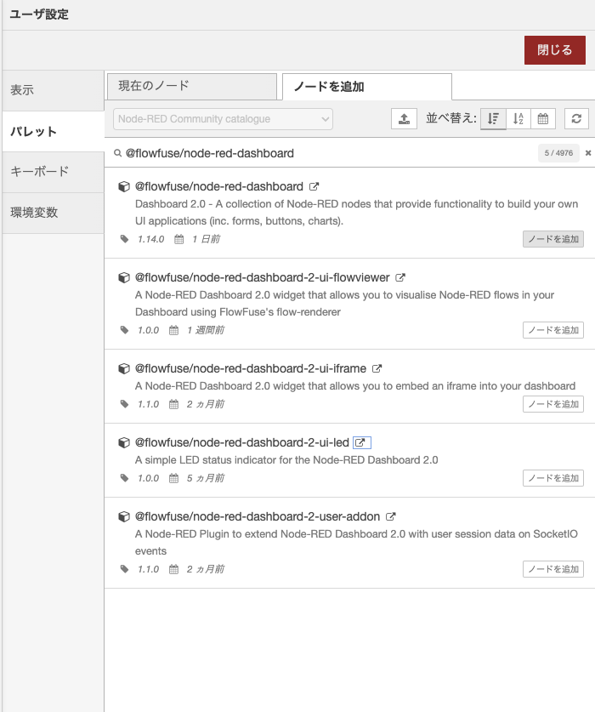Viewport: 595px width, 712px height.
Task: Open external link for dashboard-2-user-addon
Action: (391, 516)
